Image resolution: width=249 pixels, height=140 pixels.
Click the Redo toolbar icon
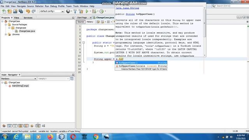pyautogui.click(x=33, y=11)
